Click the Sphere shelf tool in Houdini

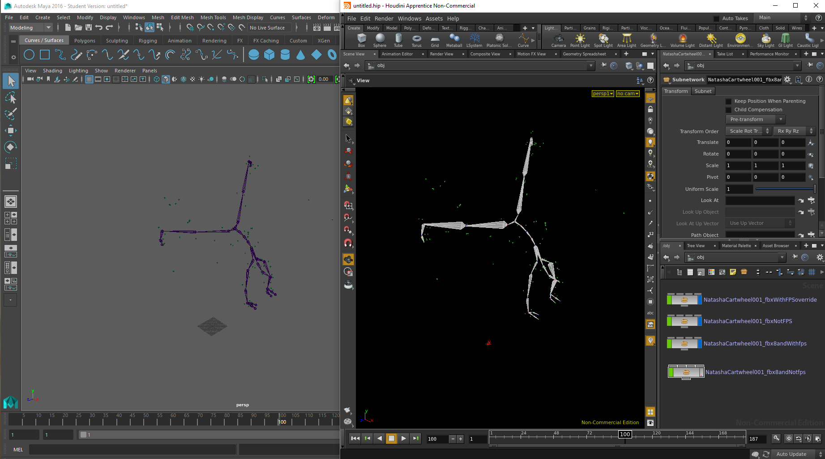[380, 40]
